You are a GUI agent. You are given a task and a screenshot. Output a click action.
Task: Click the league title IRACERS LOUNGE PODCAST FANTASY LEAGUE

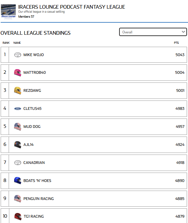click(x=72, y=7)
